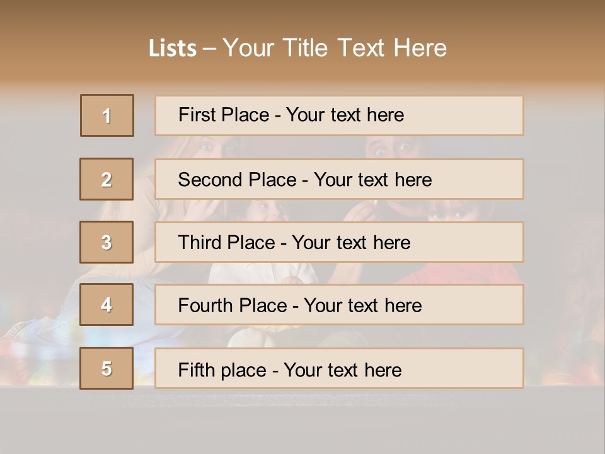Select the "Your Title Text Here" title text
The height and width of the screenshot is (454, 605).
tap(335, 48)
